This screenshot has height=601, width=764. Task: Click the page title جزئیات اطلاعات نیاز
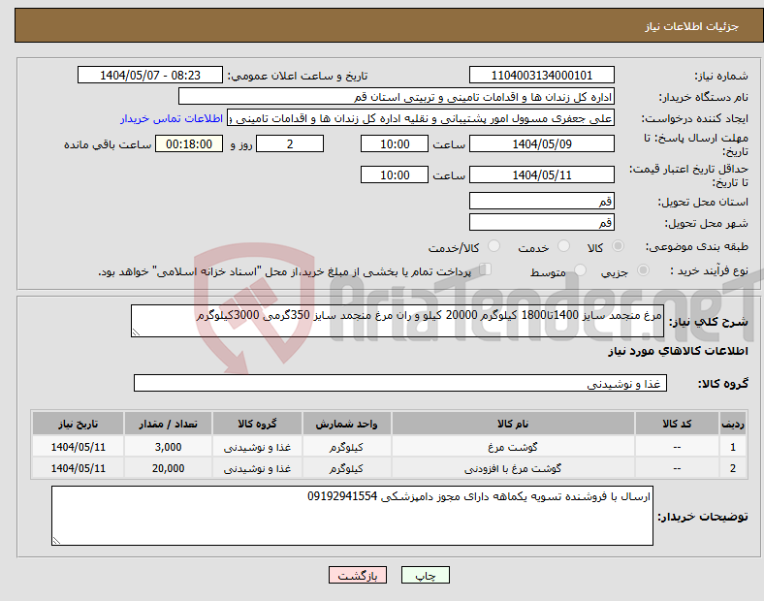[692, 26]
